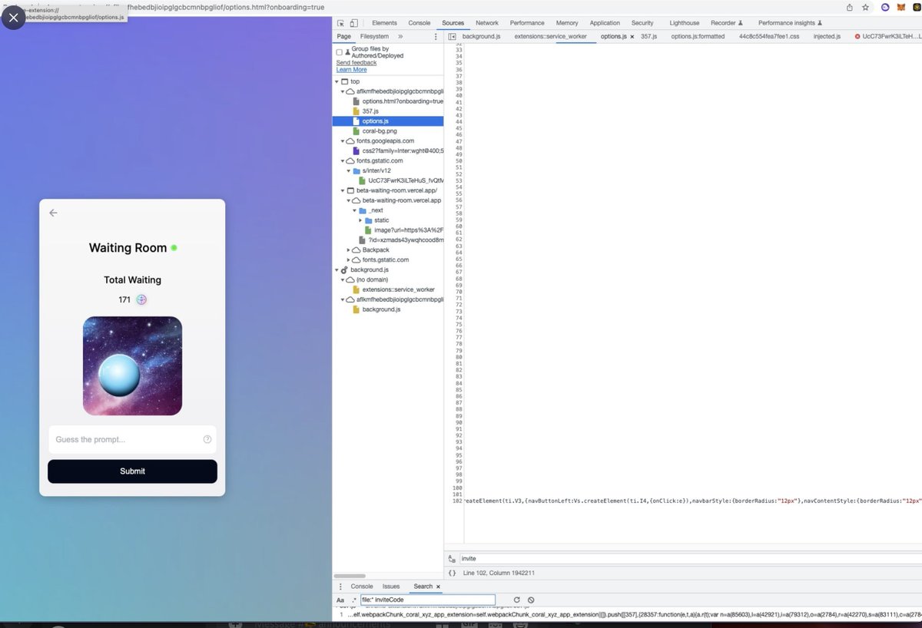Click the galaxy planet image

click(132, 366)
